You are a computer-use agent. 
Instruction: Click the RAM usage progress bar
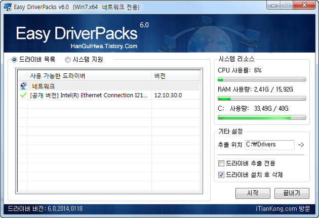tap(262, 98)
